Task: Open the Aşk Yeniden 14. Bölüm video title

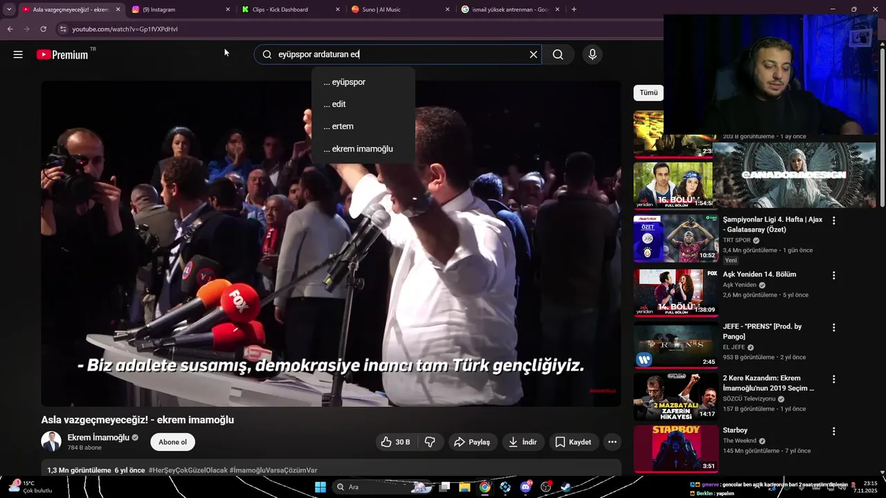Action: (759, 275)
